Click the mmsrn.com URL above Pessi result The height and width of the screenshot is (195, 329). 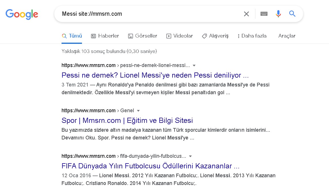(125, 65)
